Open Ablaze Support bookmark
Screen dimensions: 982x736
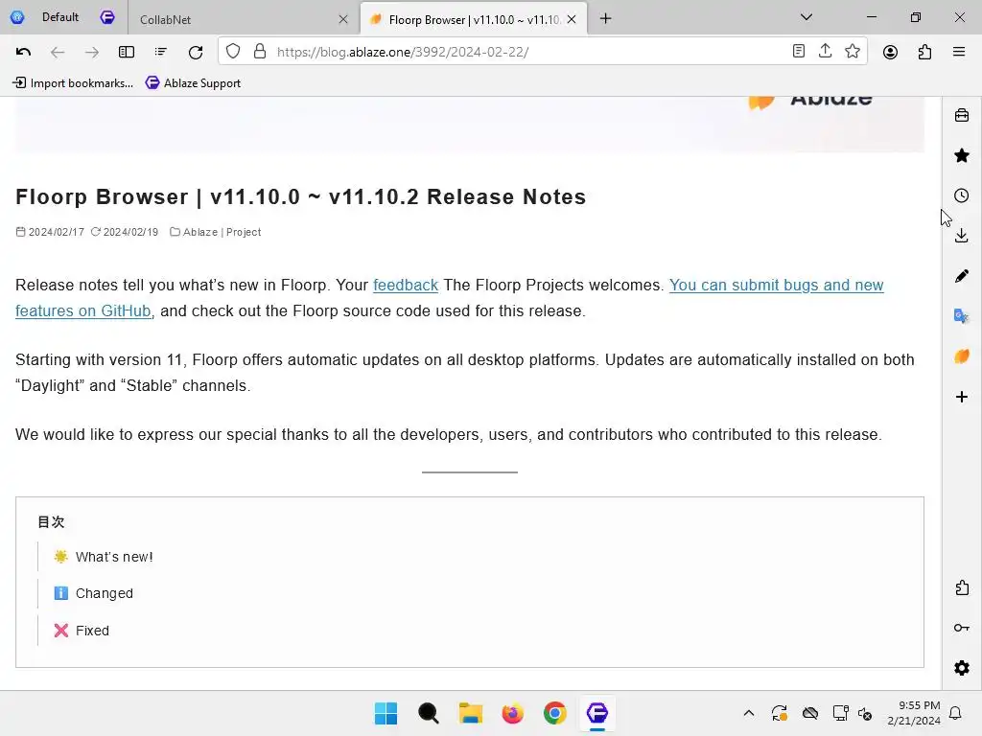tap(193, 83)
